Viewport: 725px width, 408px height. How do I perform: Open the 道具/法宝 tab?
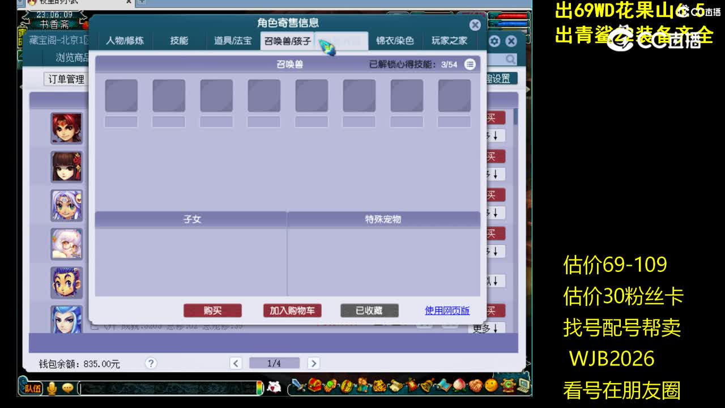coord(233,41)
